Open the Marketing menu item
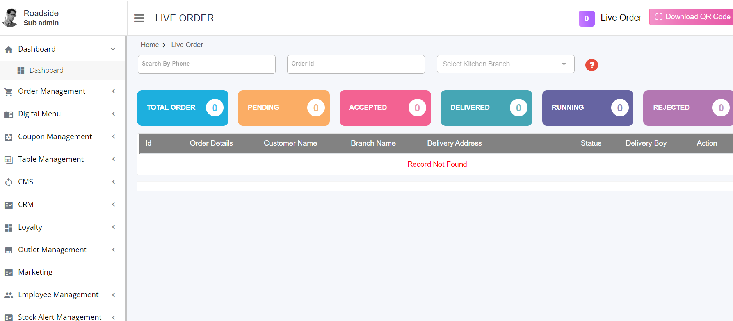This screenshot has height=321, width=733. [35, 272]
